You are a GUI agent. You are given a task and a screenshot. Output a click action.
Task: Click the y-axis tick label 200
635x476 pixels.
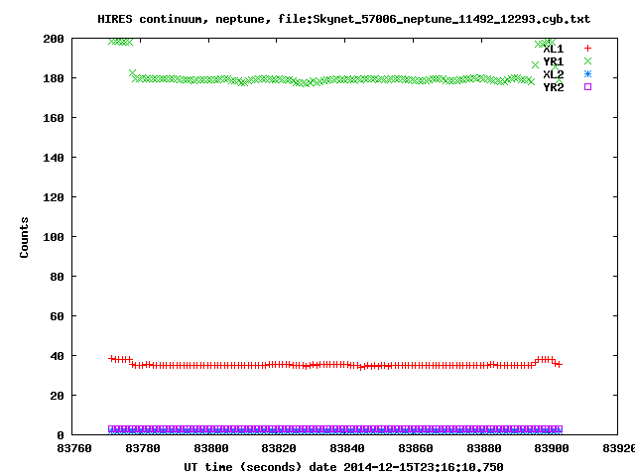tap(54, 39)
